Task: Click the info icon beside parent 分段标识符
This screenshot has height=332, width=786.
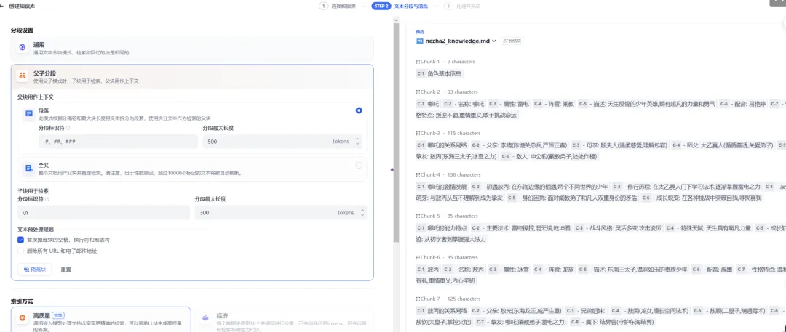Action: 68,128
